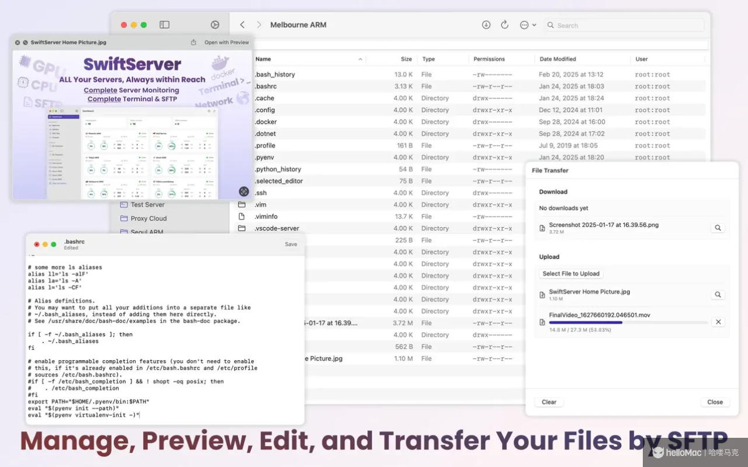Toggle the sort direction arrow in Name header
This screenshot has height=467, width=748.
[361, 60]
